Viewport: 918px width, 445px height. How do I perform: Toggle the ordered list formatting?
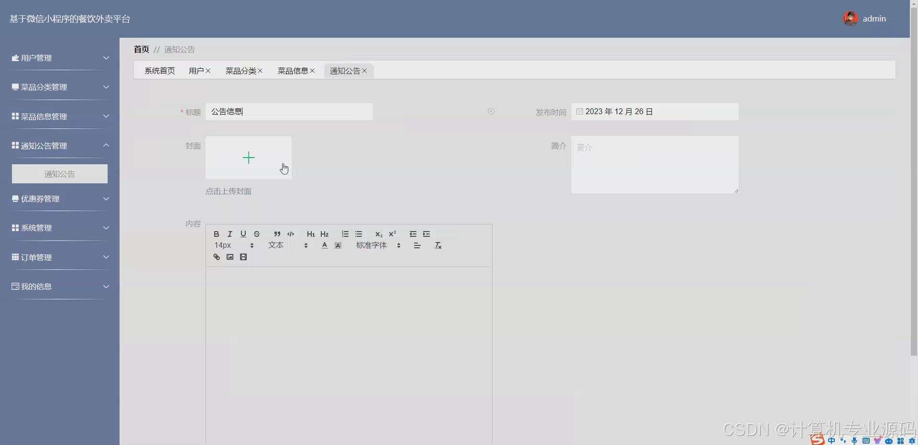345,234
